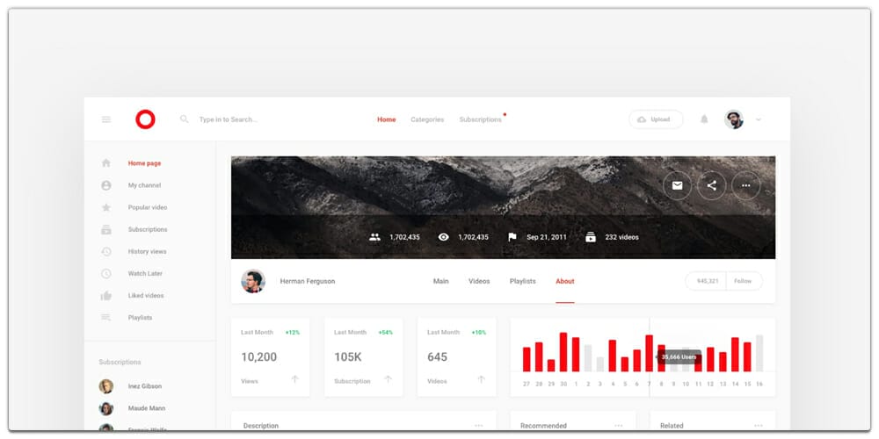Screen dimensions: 879x439
Task: Open the Watch Later sidebar link
Action: 145,273
